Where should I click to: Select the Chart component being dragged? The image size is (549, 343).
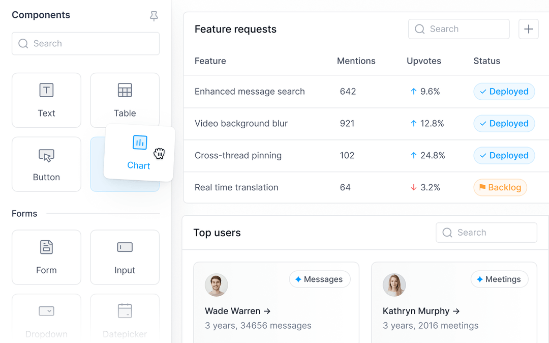(x=139, y=153)
